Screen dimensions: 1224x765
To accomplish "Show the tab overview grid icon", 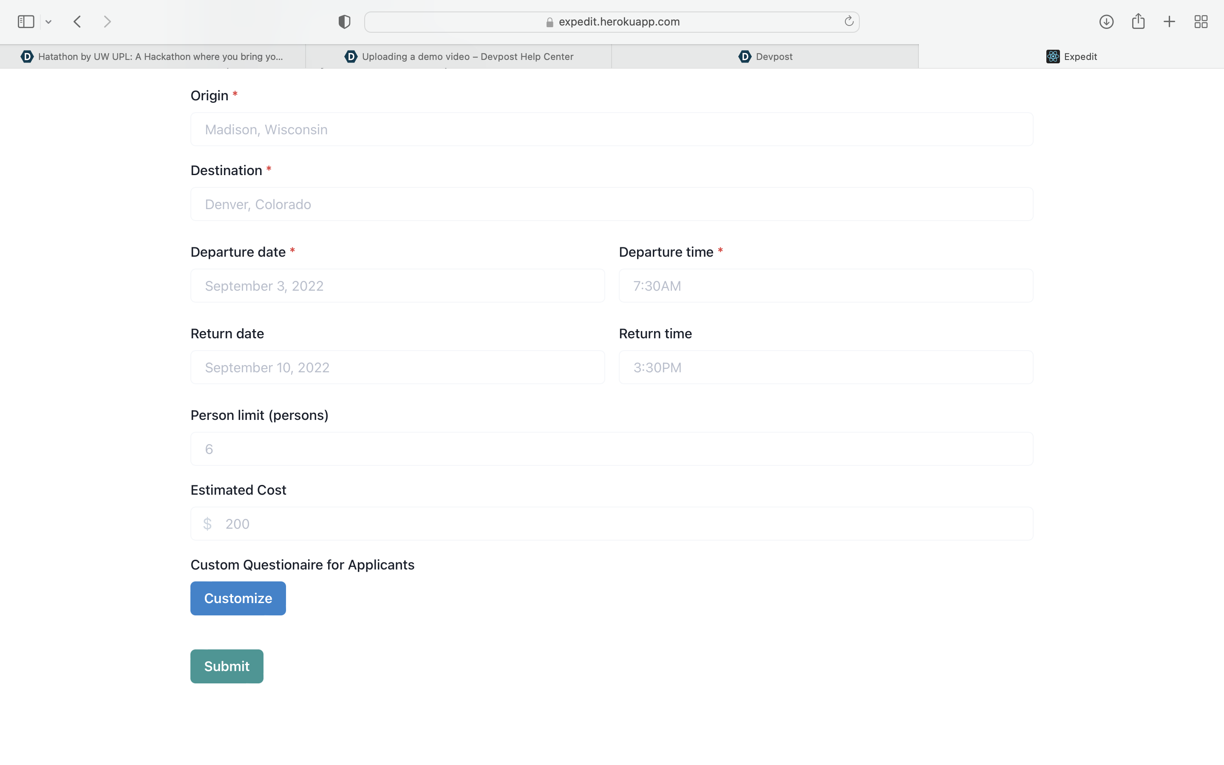I will pos(1201,22).
